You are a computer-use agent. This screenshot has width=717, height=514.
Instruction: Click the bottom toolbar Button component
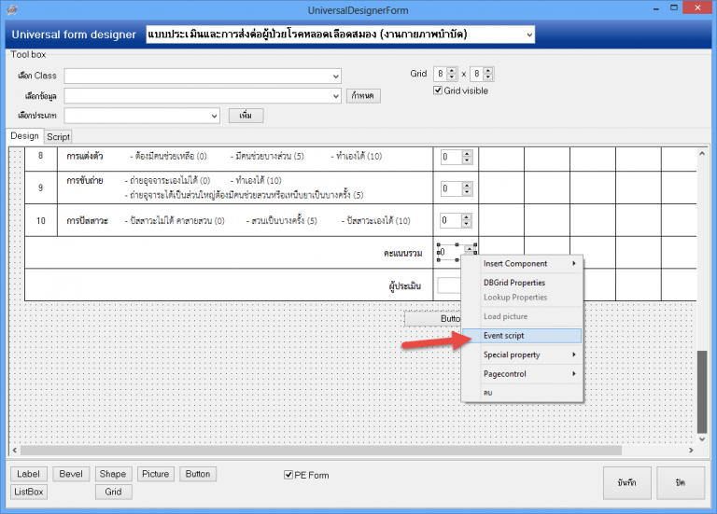click(x=198, y=474)
